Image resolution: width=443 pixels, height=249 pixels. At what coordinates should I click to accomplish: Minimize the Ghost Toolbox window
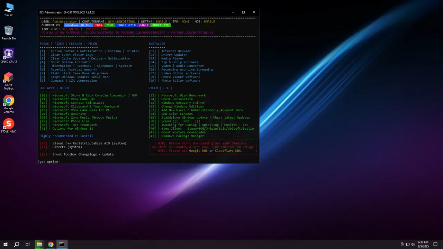click(x=233, y=12)
